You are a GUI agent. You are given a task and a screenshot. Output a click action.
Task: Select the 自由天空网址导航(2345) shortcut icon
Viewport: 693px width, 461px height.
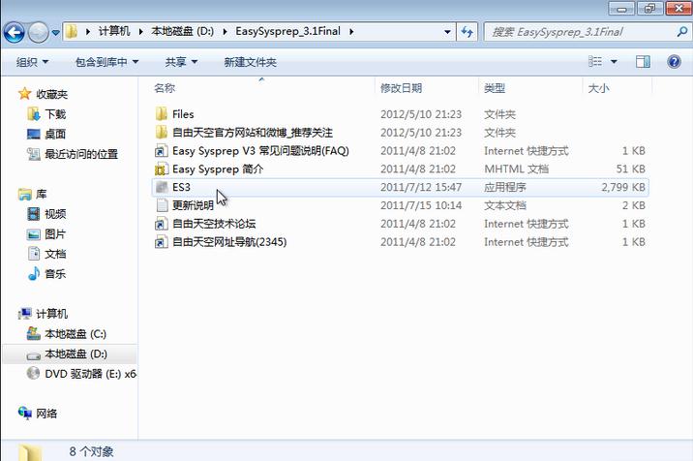(x=162, y=242)
